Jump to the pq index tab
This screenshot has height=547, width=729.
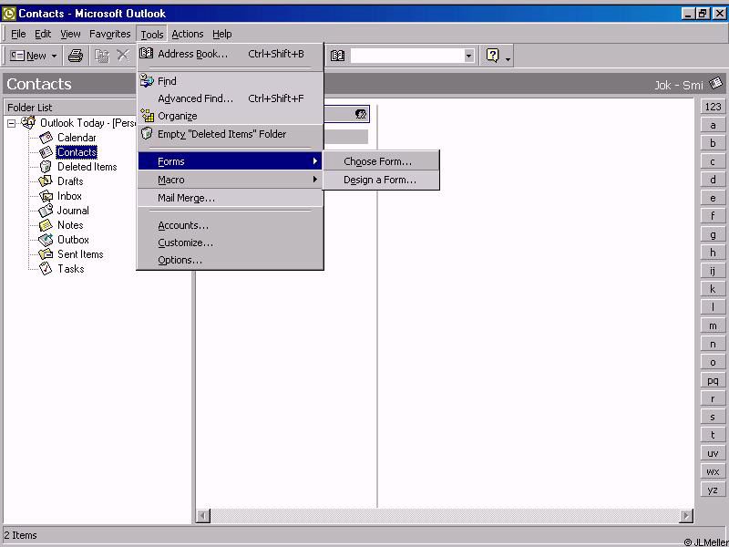click(x=713, y=380)
